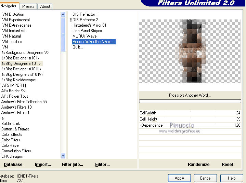Screen dimensions: 246x183
Task: Select VM Instant Art category
Action: 14,31
